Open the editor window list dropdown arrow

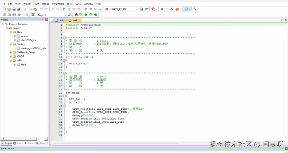[x=282, y=20]
